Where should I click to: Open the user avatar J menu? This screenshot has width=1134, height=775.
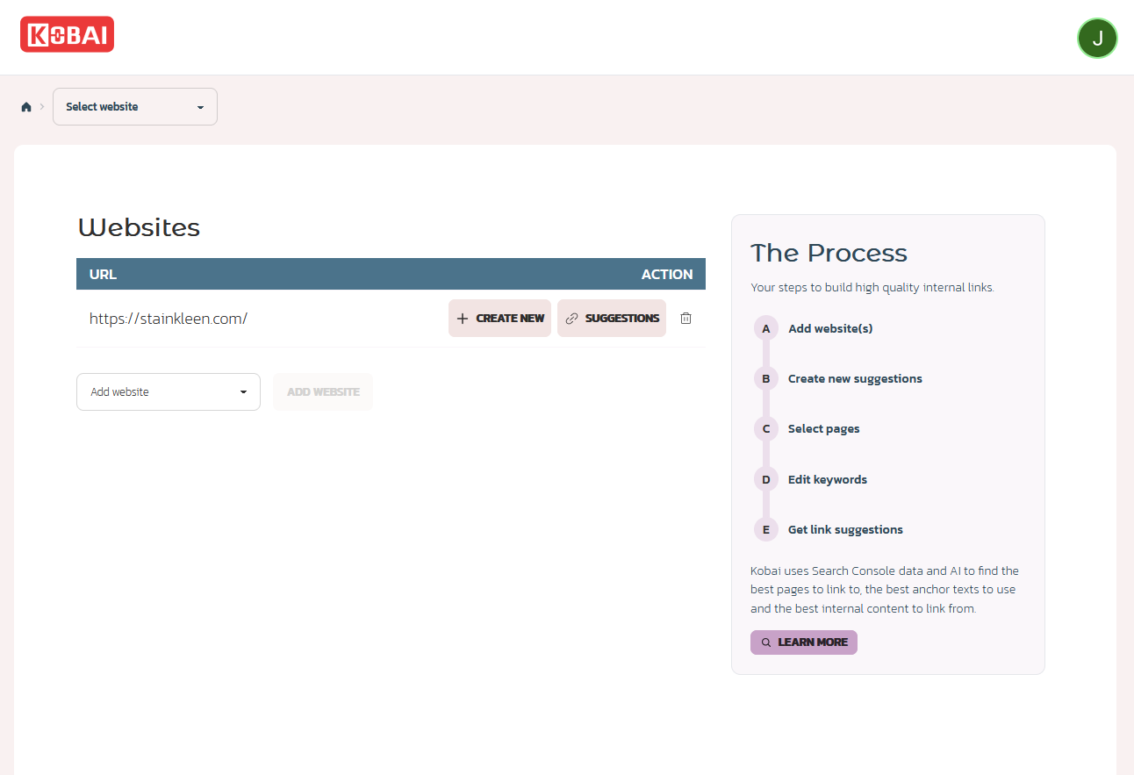(x=1097, y=38)
